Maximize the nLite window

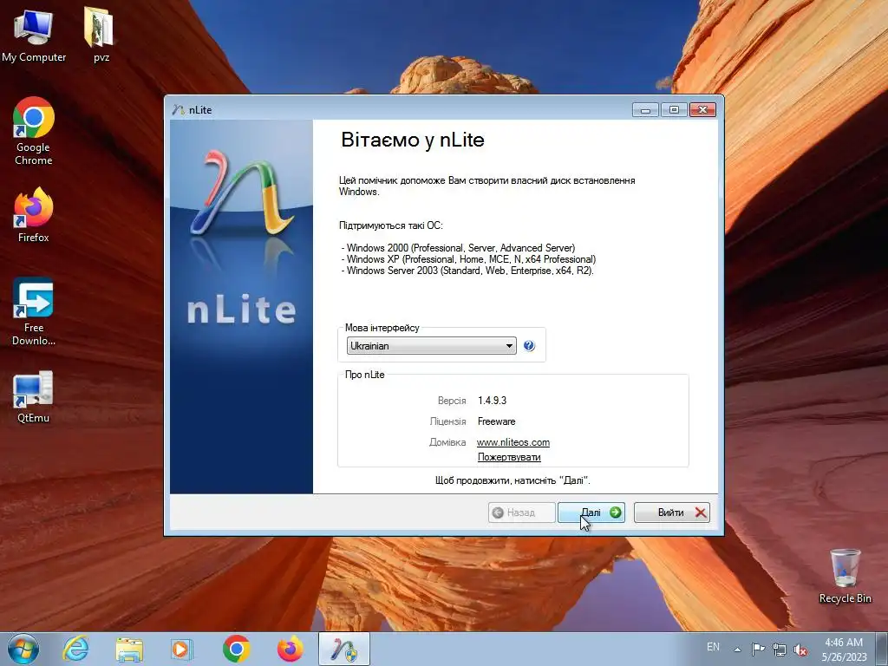pos(674,110)
